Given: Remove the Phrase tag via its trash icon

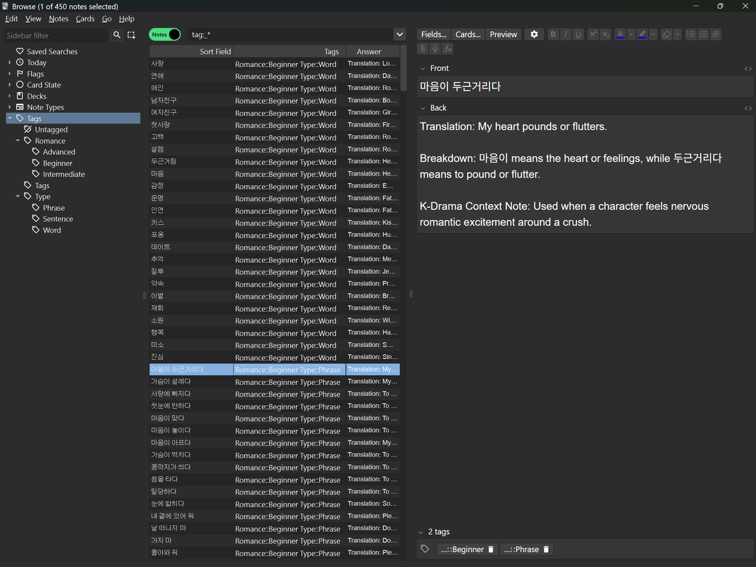Looking at the screenshot, I should coord(546,549).
